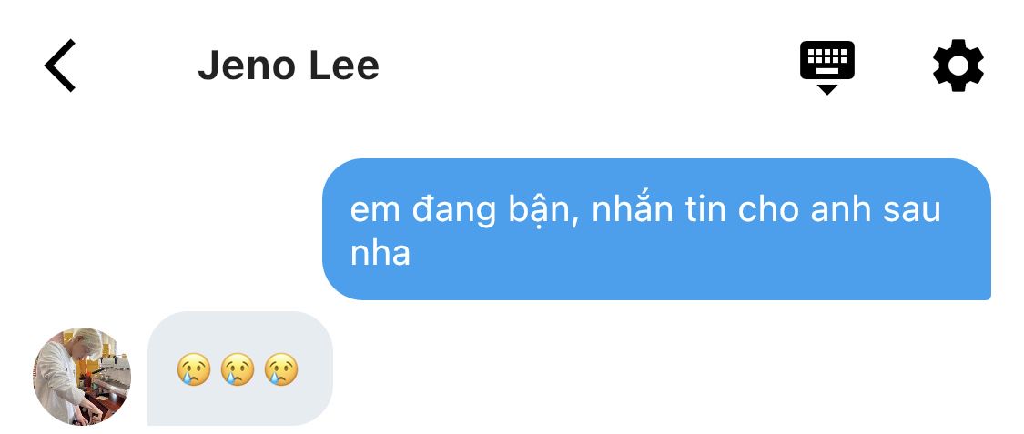Click the word "nha" in the message
The image size is (1024, 434).
(380, 253)
